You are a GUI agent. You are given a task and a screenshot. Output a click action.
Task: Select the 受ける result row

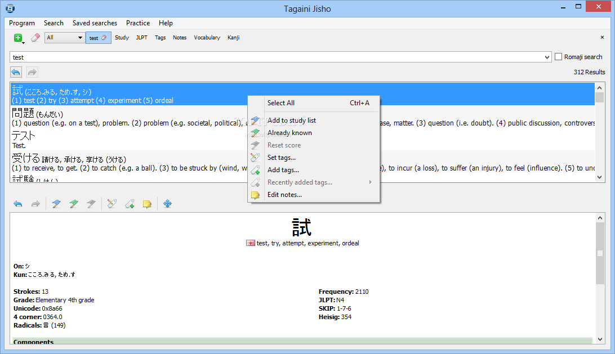click(x=303, y=162)
